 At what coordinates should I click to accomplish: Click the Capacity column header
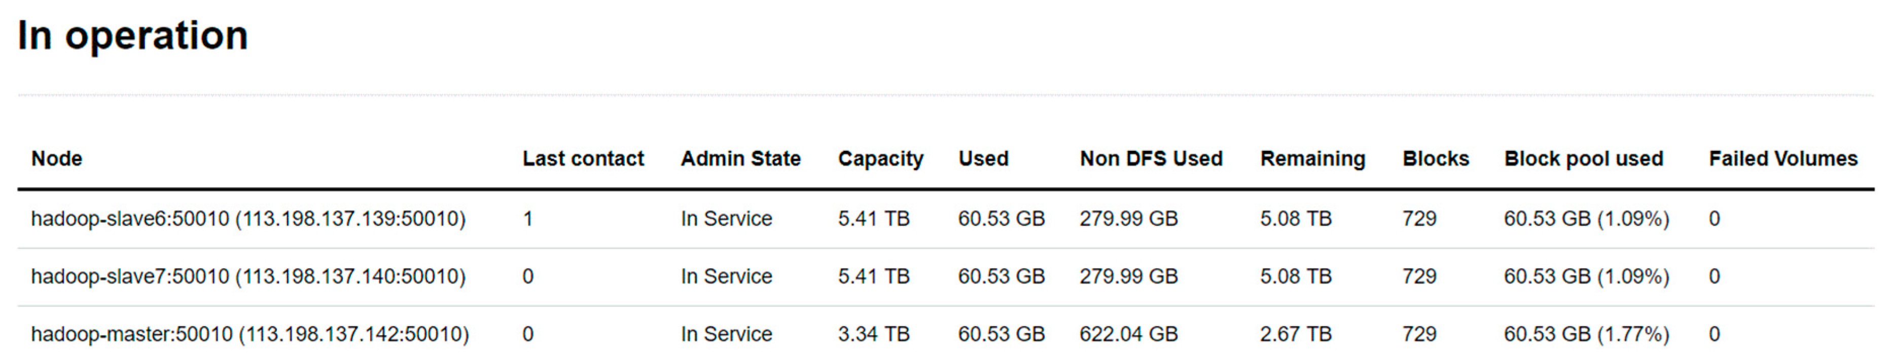(x=881, y=158)
